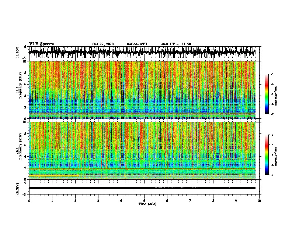This screenshot has height=225, width=292.
Task: Click the time-axis tick label "9"
Action: tap(236, 201)
